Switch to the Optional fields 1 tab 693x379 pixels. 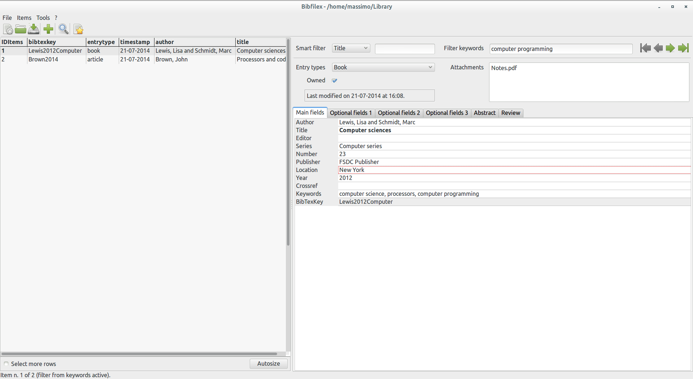click(351, 113)
